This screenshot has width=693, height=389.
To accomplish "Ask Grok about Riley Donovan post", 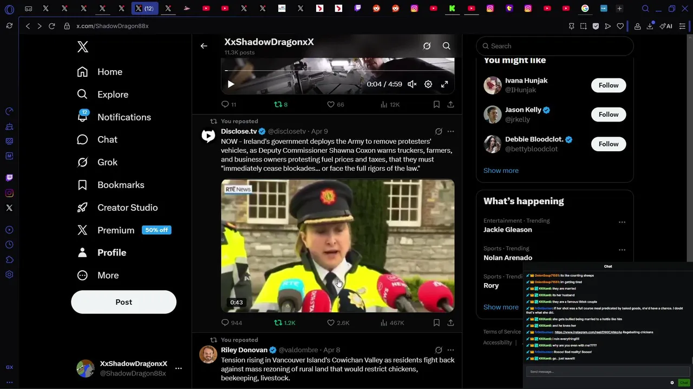I will pyautogui.click(x=439, y=350).
